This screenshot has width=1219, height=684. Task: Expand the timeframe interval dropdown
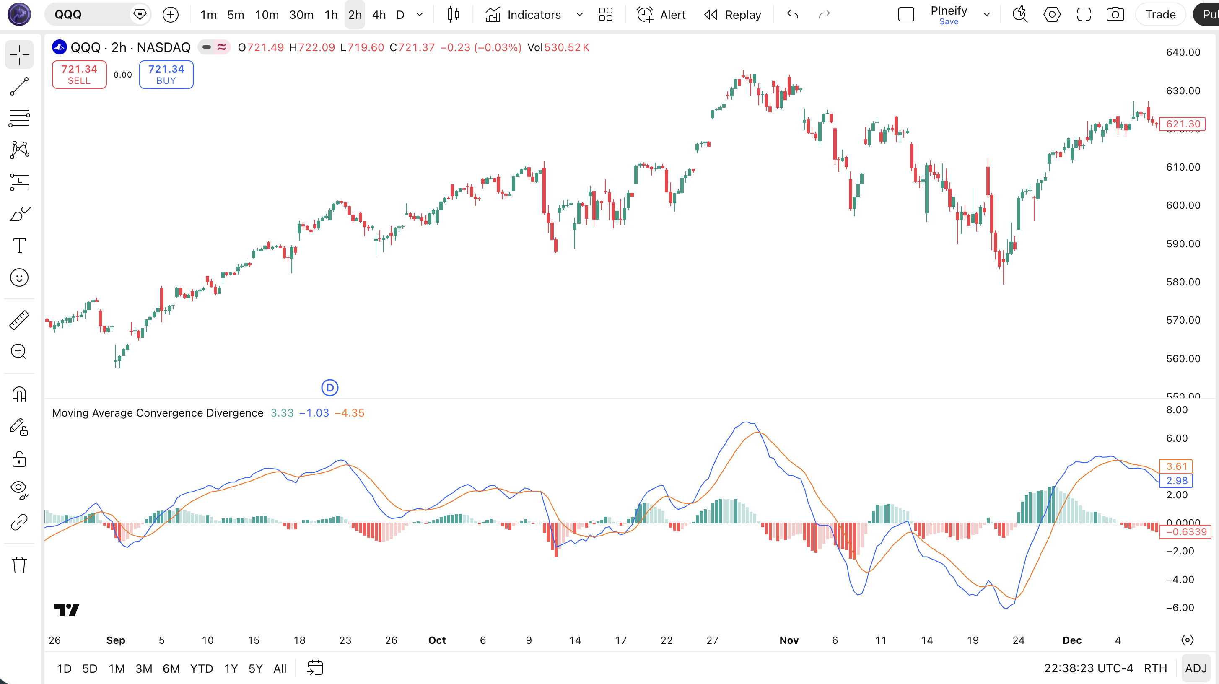(420, 15)
